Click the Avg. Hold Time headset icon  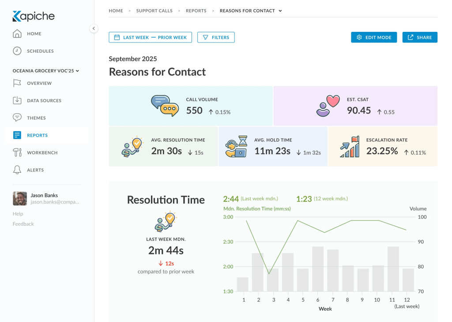(x=237, y=147)
